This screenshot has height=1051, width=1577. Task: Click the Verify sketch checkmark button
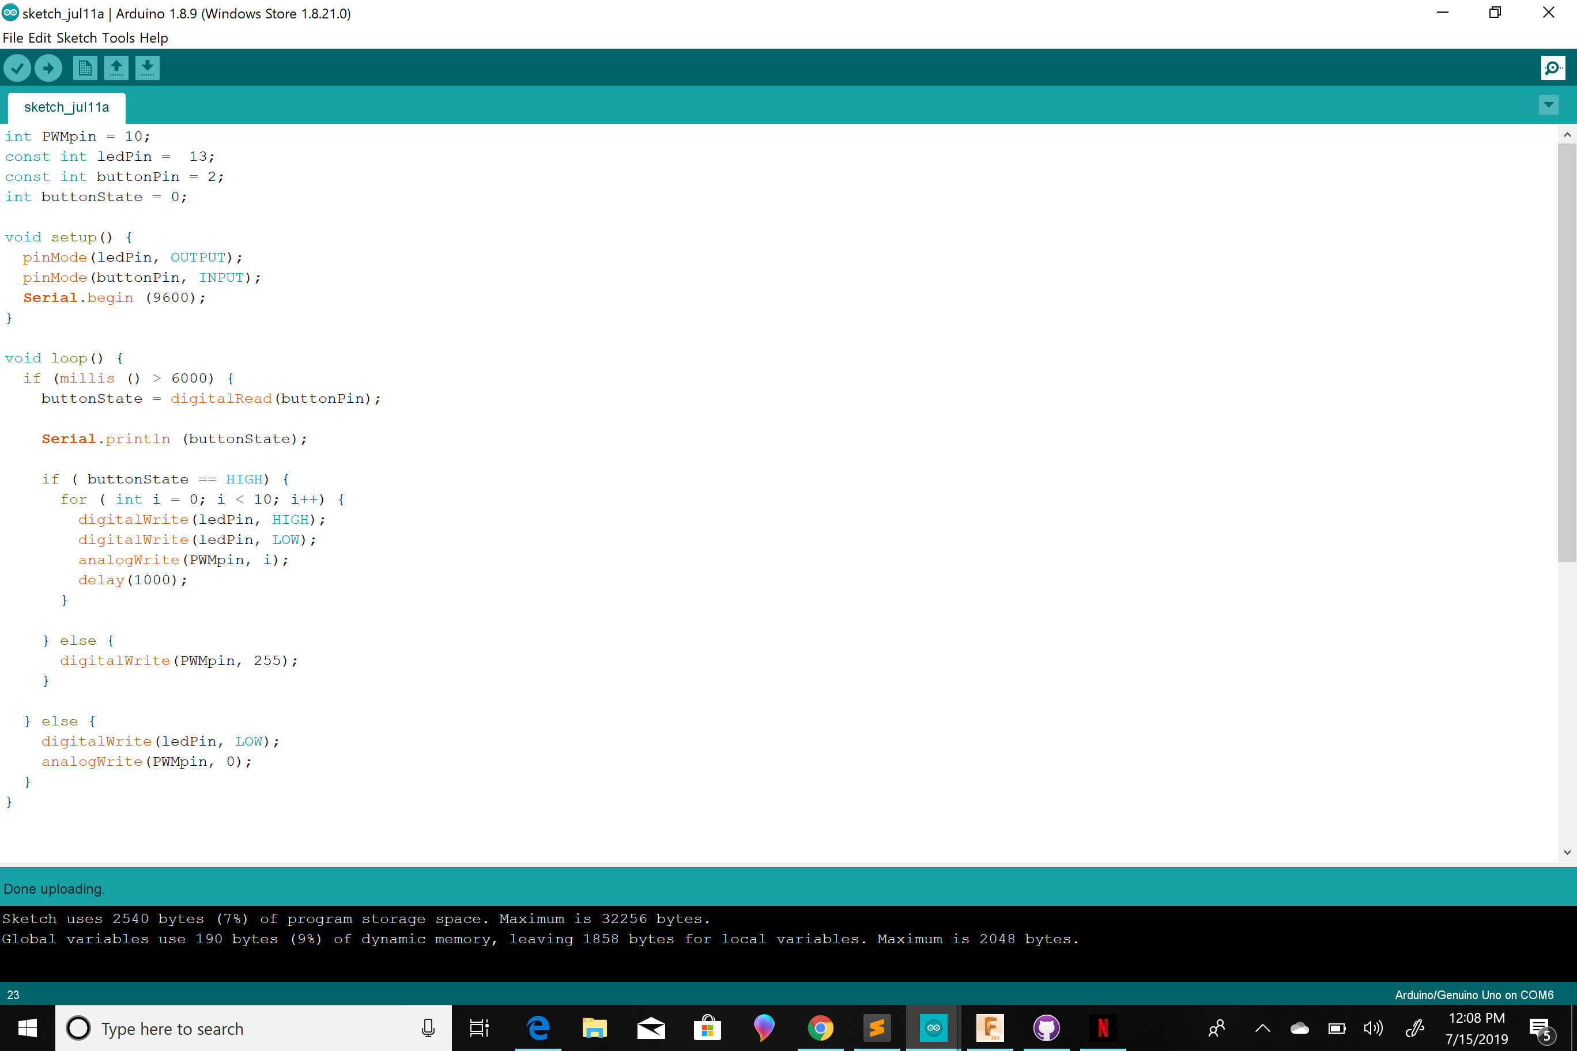tap(17, 67)
